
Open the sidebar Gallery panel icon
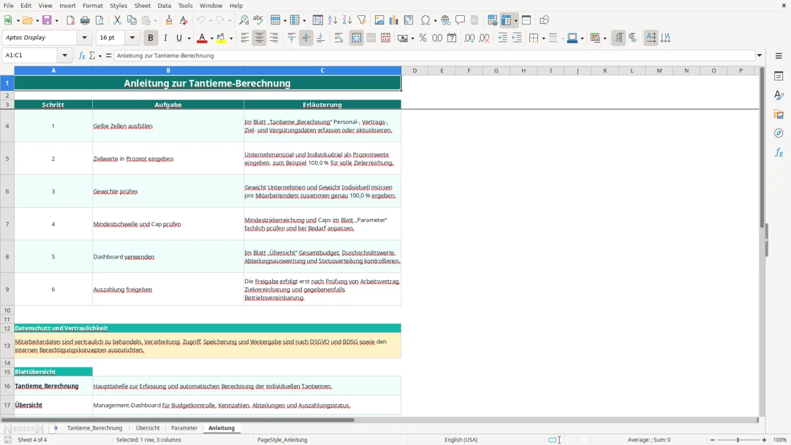778,114
